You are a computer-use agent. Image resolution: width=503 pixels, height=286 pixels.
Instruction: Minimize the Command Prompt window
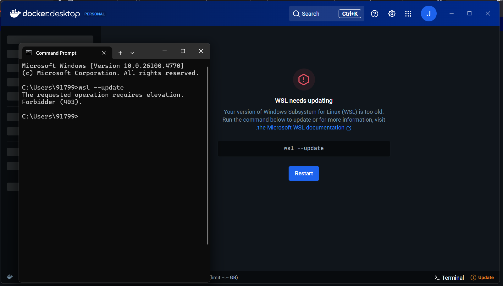(164, 51)
